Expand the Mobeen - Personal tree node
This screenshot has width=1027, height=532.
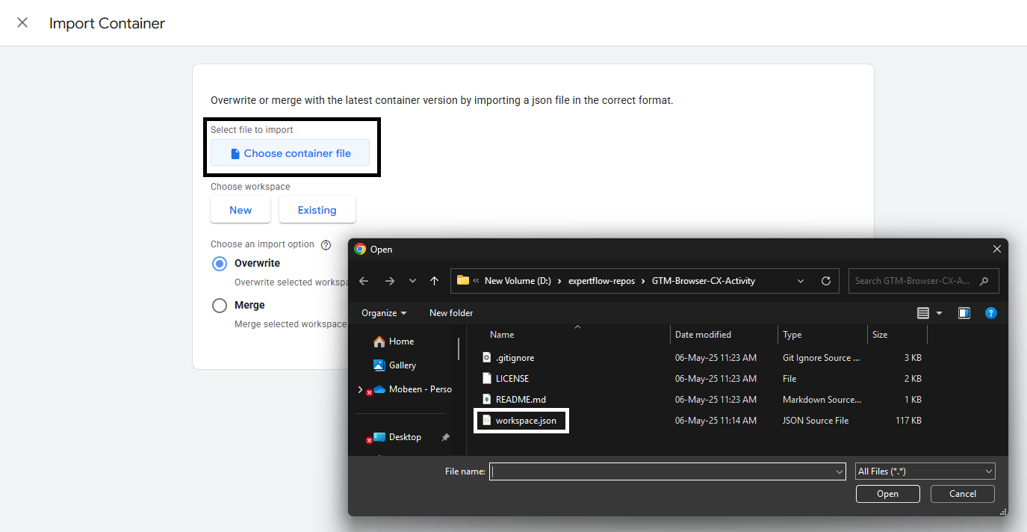coord(360,389)
